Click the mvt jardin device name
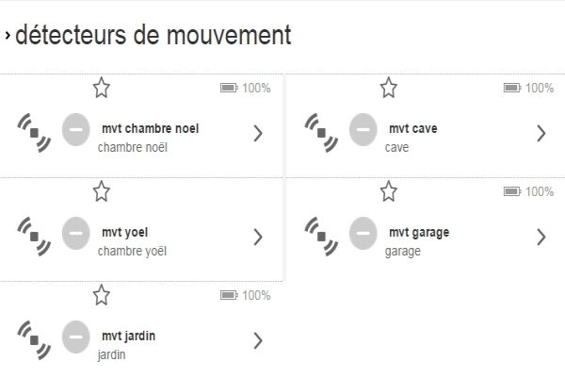This screenshot has width=565, height=378. [x=129, y=336]
